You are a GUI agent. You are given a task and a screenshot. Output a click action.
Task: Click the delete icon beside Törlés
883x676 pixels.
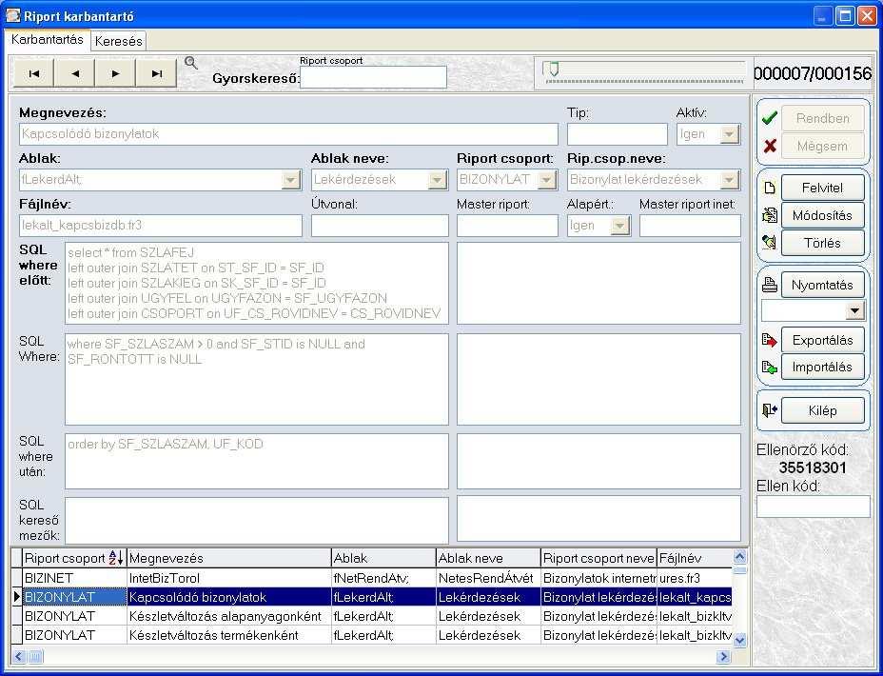(769, 243)
